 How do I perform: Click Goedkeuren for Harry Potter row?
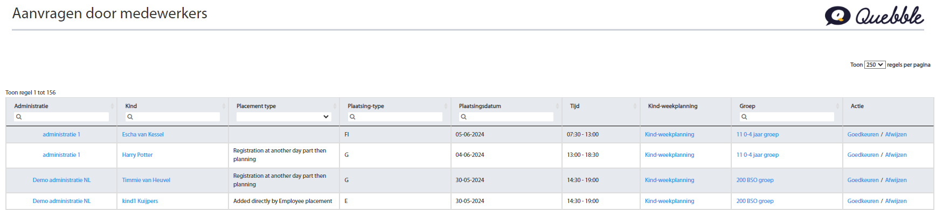point(863,155)
